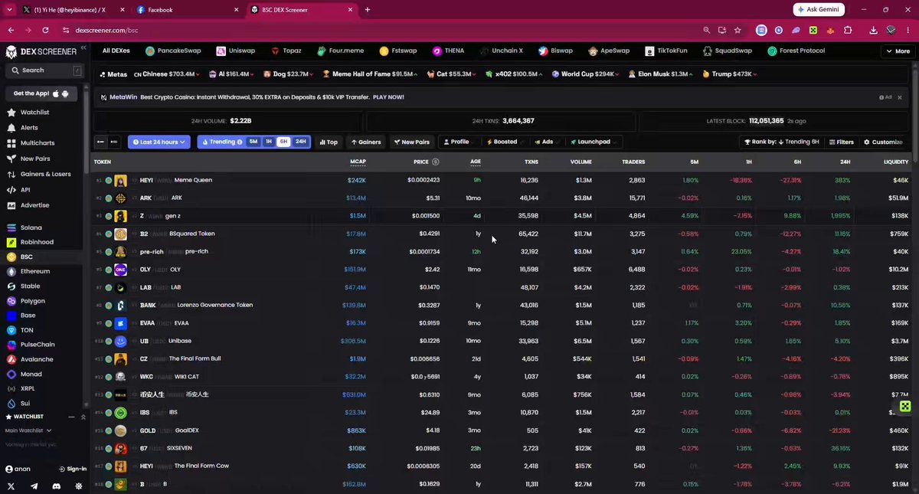Select the Uniswap DEX tab
Viewport: 919px width, 494px height.
(x=237, y=51)
